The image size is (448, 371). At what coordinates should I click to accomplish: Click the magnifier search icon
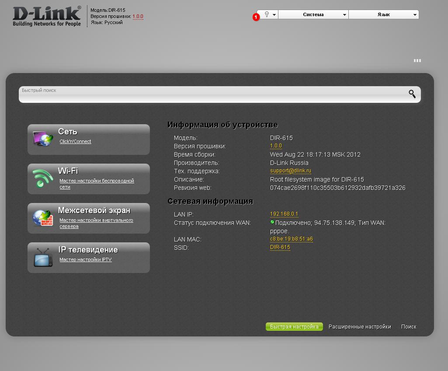tap(412, 94)
